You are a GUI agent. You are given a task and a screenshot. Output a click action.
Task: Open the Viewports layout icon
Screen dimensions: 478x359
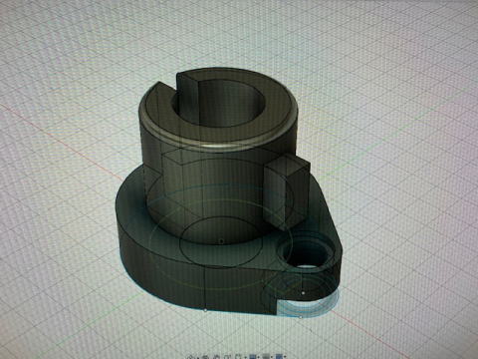tap(279, 357)
